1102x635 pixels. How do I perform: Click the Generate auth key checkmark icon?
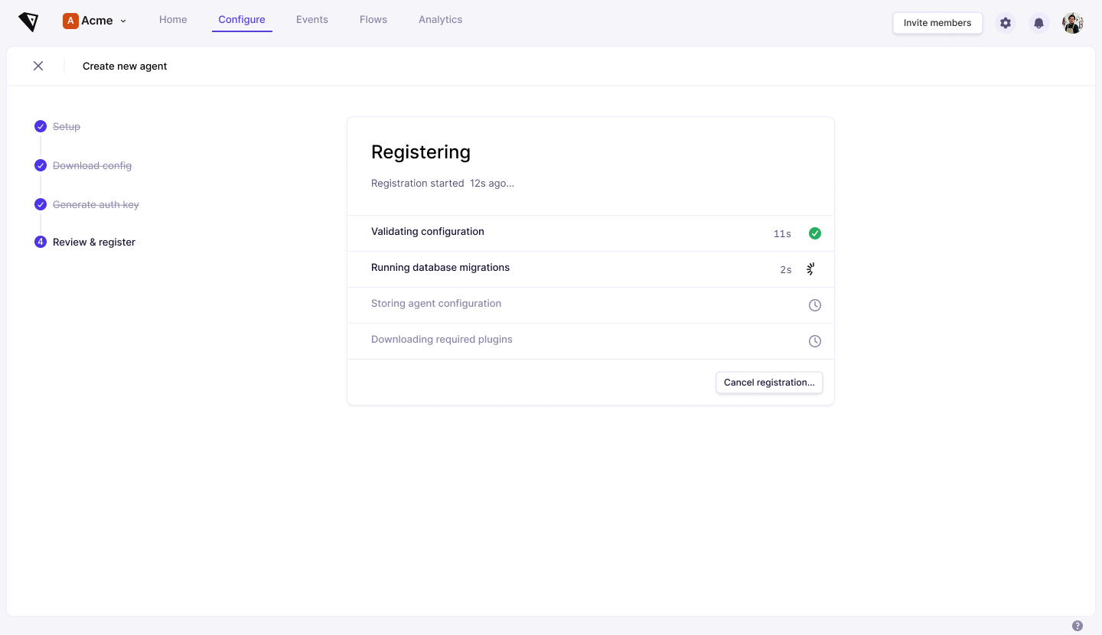(x=41, y=204)
